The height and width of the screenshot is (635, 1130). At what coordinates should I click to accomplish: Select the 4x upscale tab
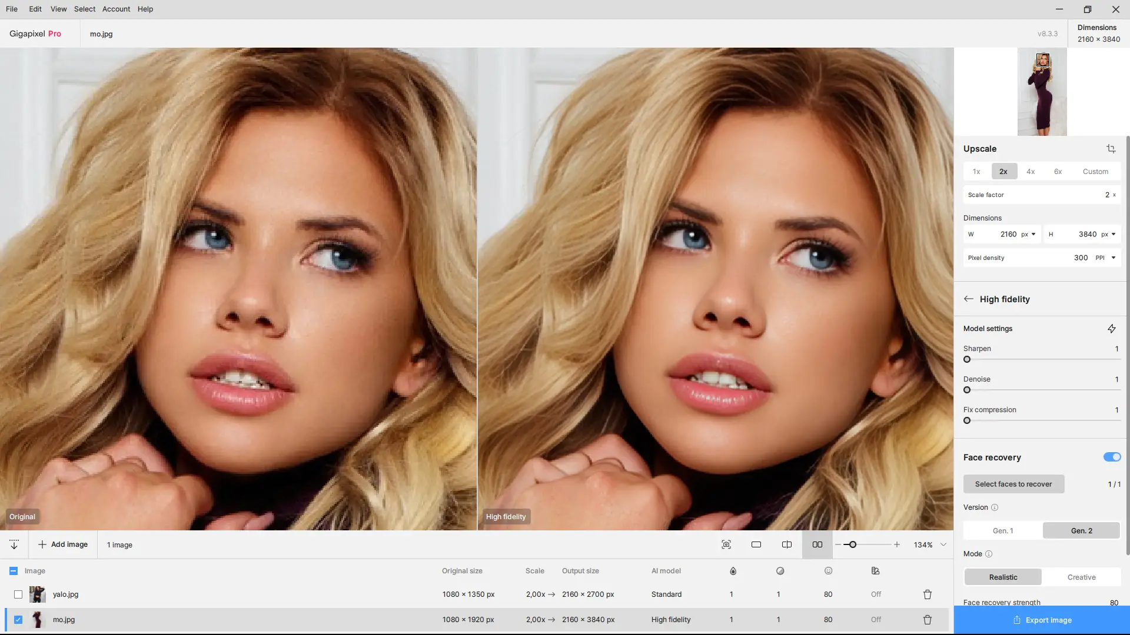pos(1031,172)
